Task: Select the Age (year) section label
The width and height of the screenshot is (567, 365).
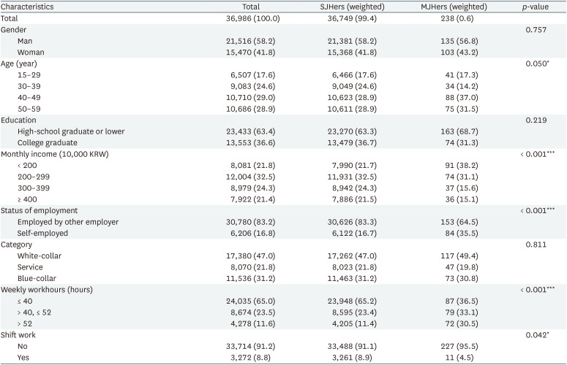Action: [25, 63]
